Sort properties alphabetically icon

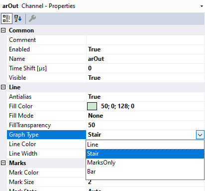click(18, 18)
